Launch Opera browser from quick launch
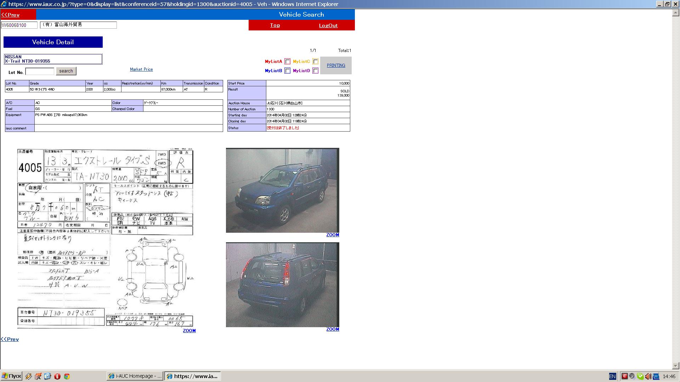Screen dimensions: 680x382 [57, 376]
